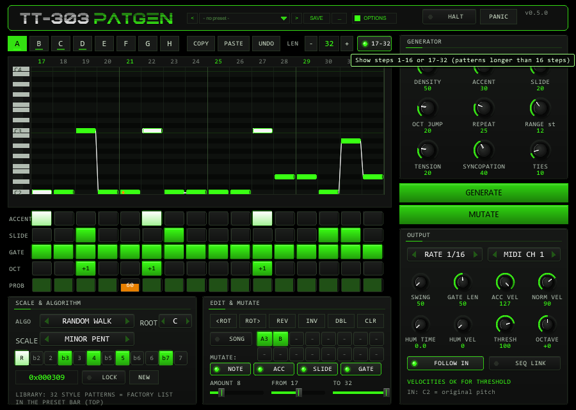The width and height of the screenshot is (576, 410).
Task: Click the REV edit button
Action: (282, 321)
